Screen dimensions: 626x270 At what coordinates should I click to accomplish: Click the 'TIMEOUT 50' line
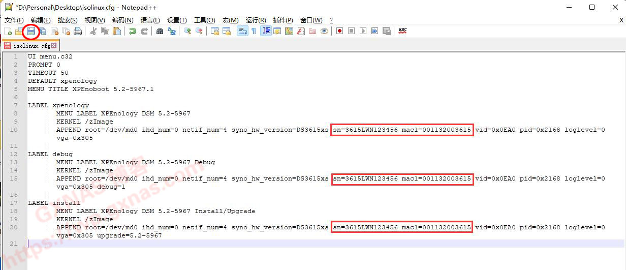pyautogui.click(x=48, y=73)
